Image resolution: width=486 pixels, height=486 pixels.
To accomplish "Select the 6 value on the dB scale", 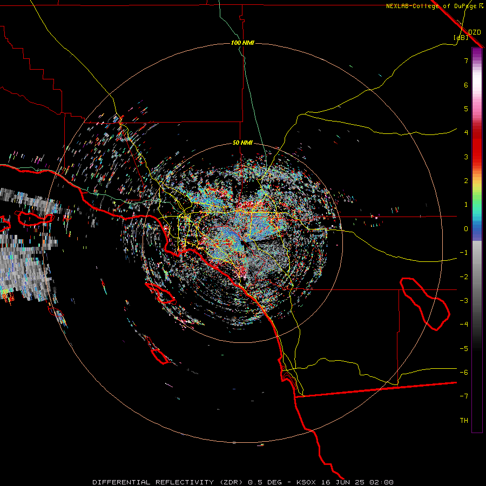I will pos(466,85).
